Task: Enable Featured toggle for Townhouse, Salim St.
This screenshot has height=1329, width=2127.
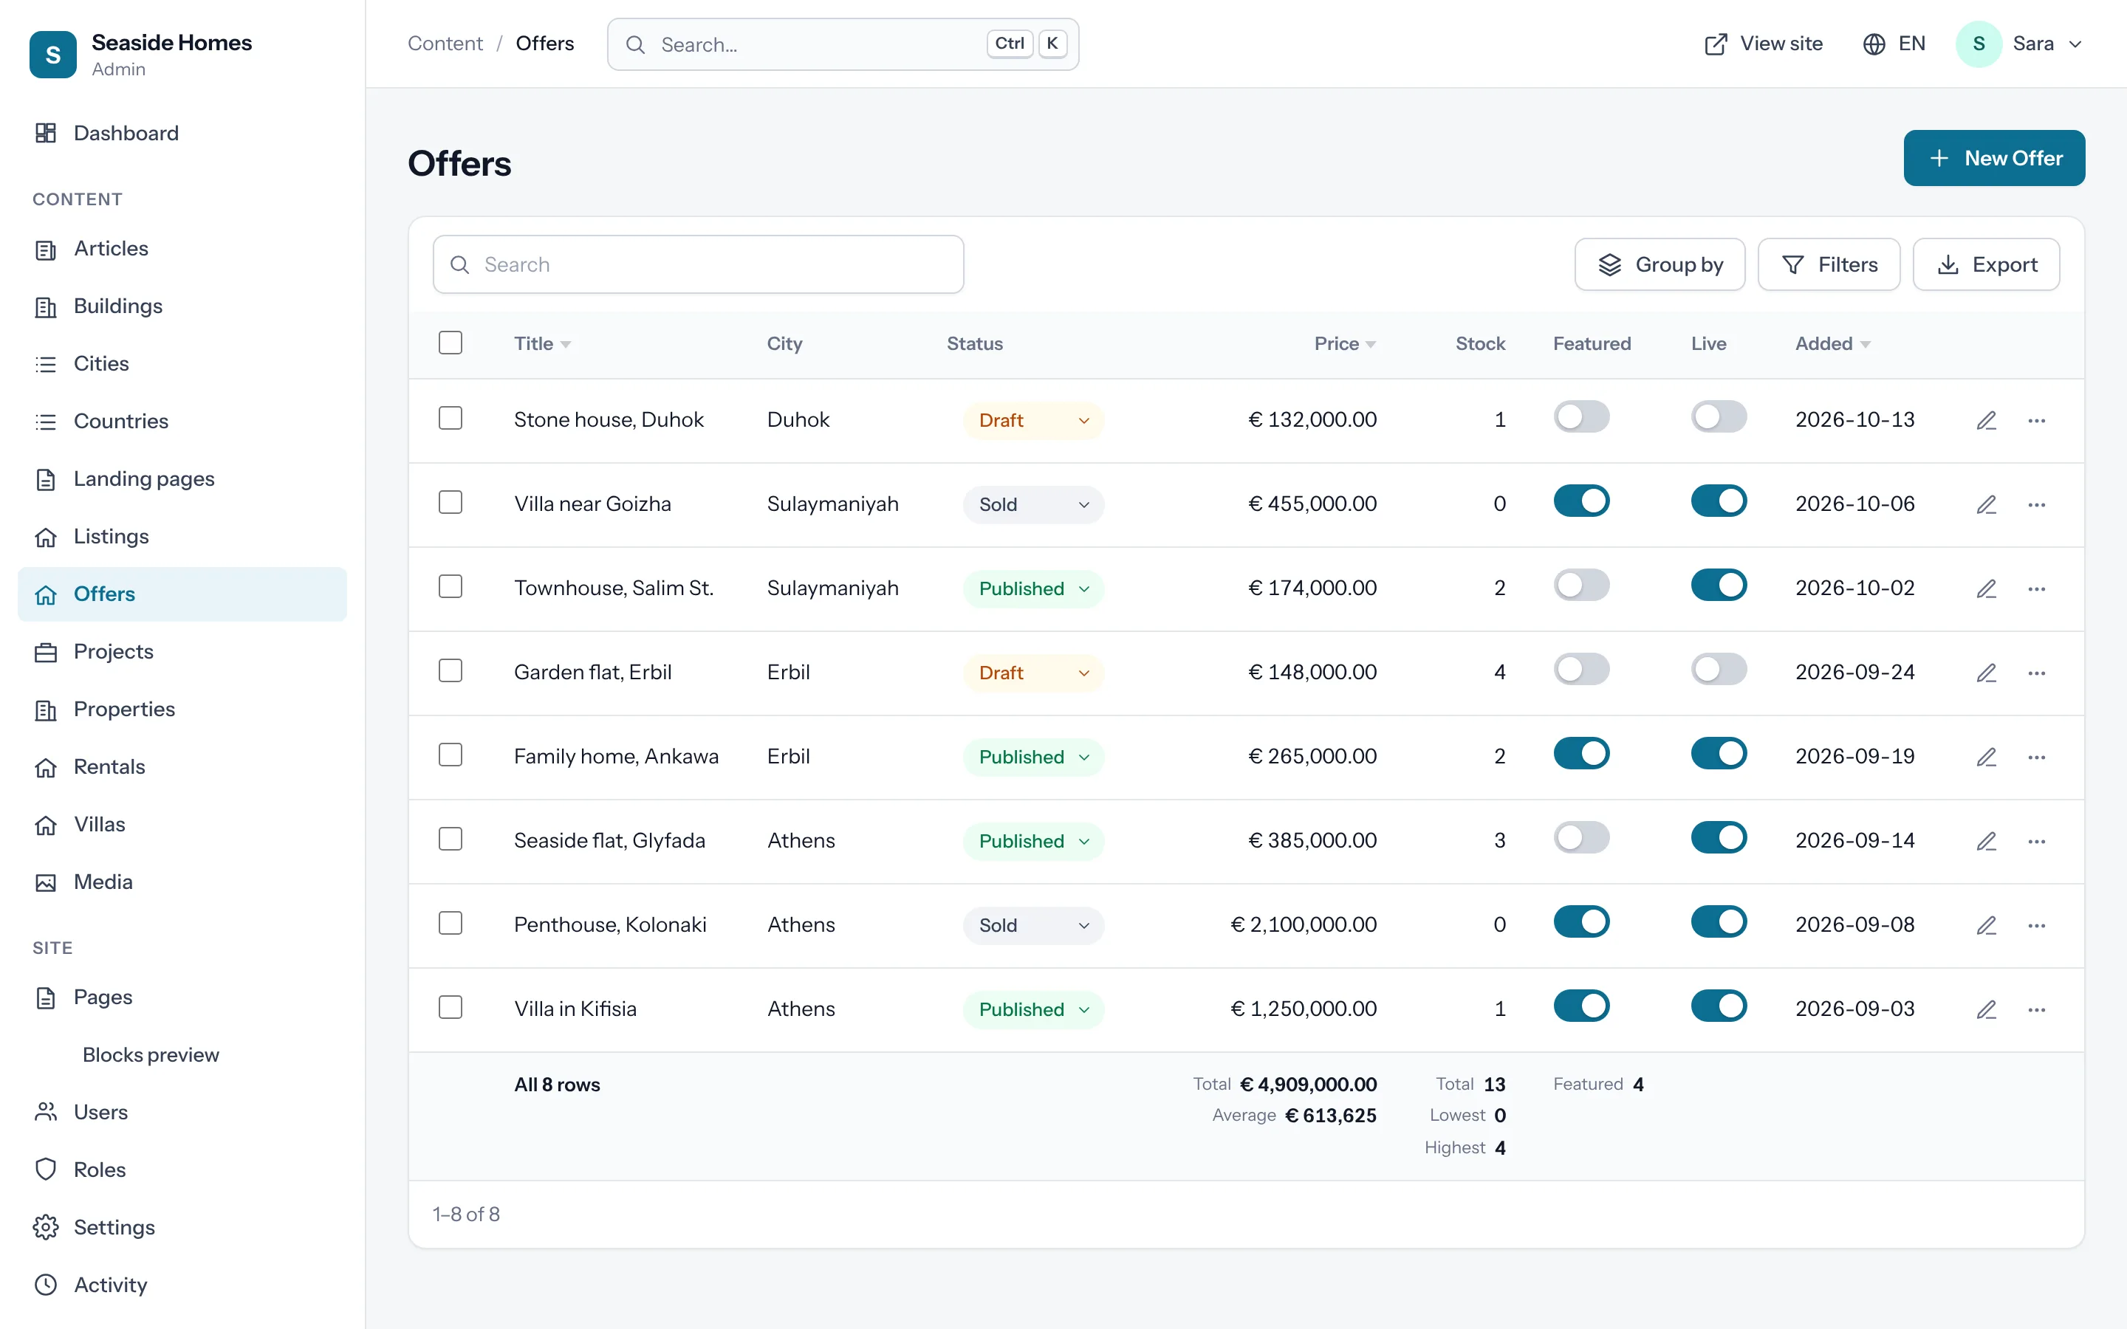Action: (1581, 585)
